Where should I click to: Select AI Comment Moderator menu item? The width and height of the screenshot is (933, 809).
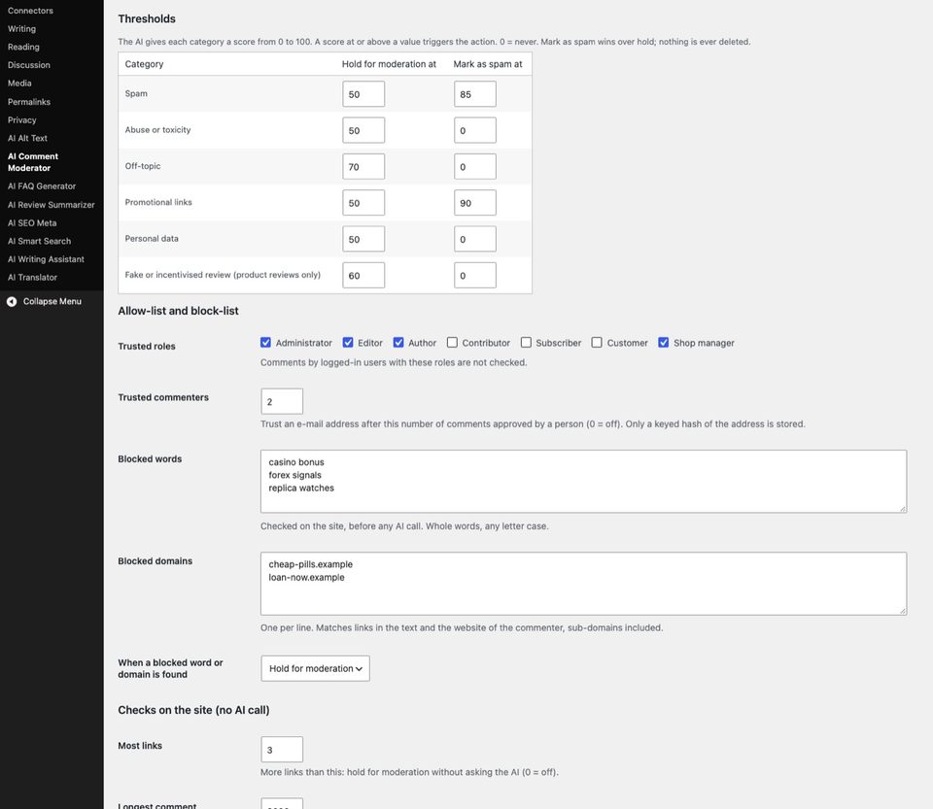[x=33, y=161]
